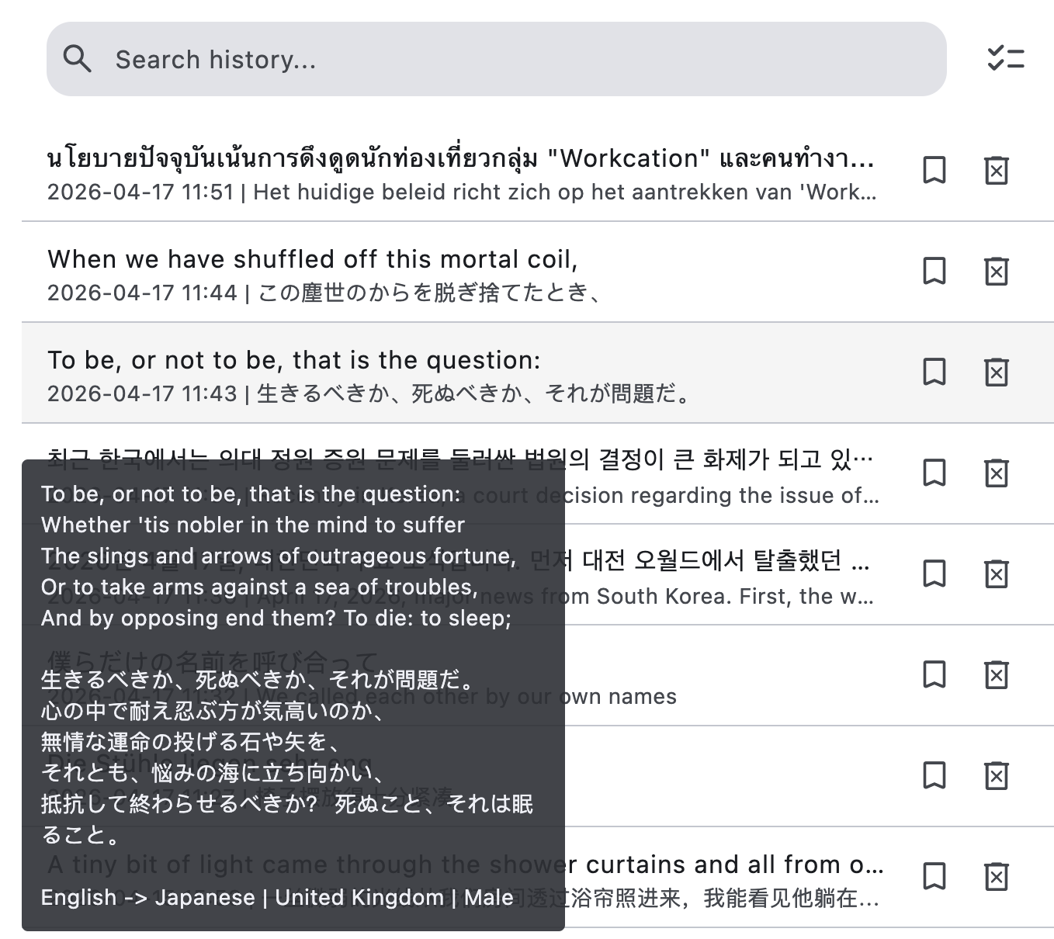Bookmark the 'To be, or not to be' entry
This screenshot has width=1054, height=939.
pos(934,372)
